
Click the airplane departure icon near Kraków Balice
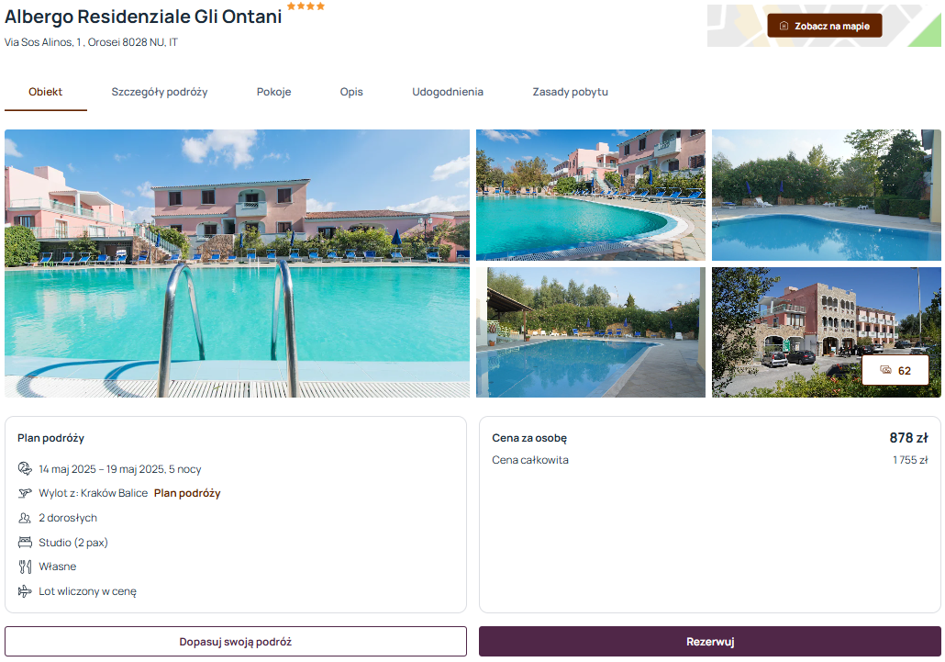(x=25, y=493)
